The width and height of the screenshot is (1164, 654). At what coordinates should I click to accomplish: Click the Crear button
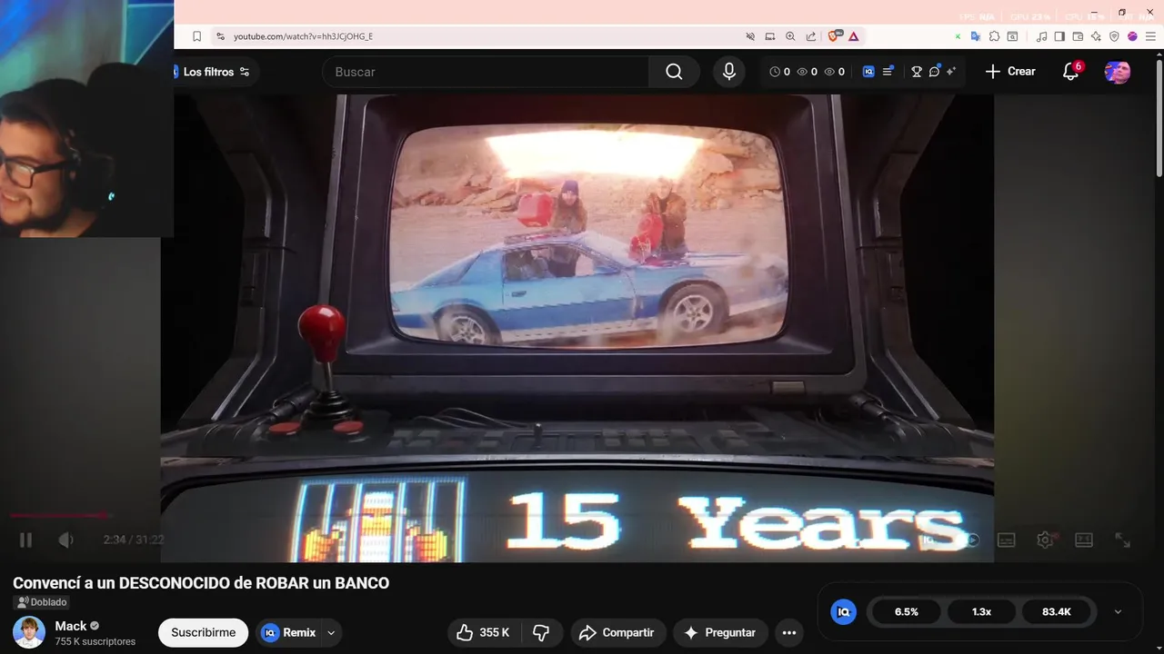point(1010,72)
